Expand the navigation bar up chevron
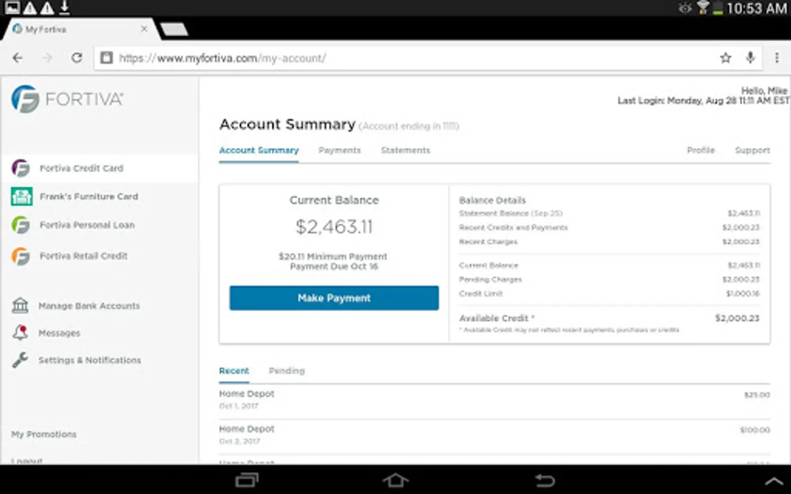Image resolution: width=791 pixels, height=494 pixels. click(775, 481)
